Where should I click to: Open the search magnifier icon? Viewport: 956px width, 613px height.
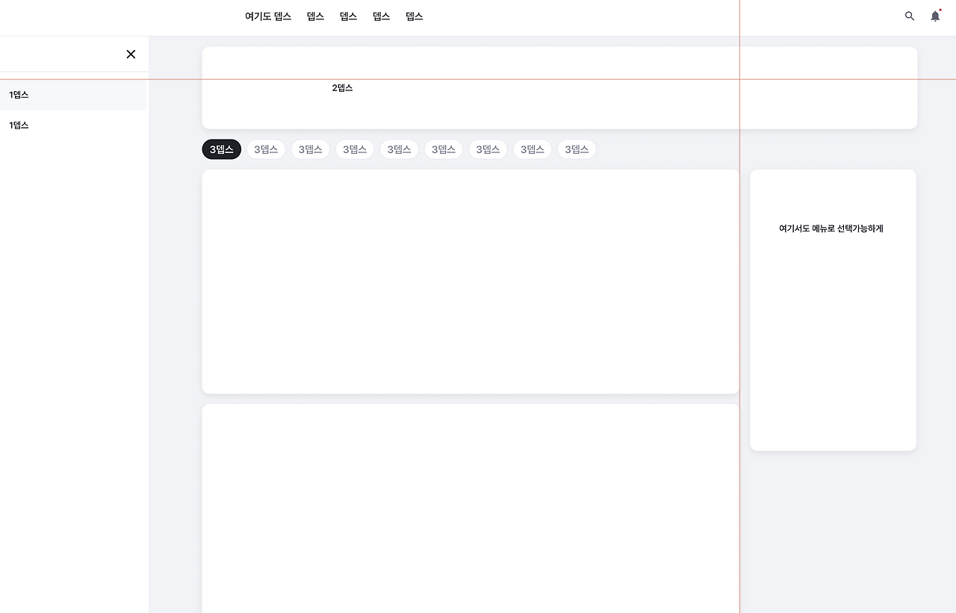point(910,16)
